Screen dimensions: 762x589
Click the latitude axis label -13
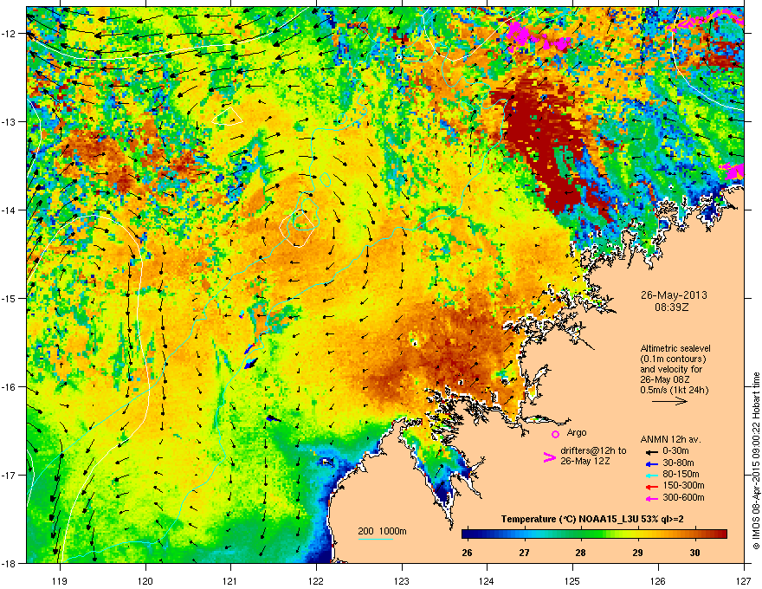pyautogui.click(x=10, y=122)
